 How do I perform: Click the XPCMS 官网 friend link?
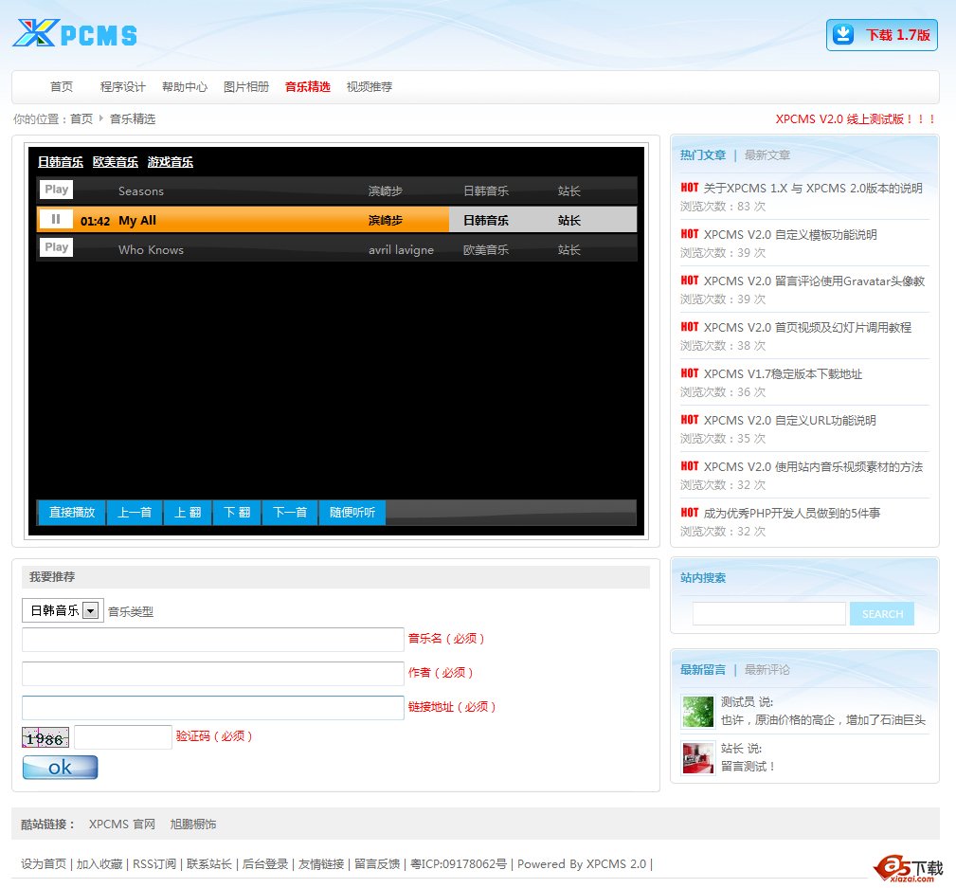[122, 824]
